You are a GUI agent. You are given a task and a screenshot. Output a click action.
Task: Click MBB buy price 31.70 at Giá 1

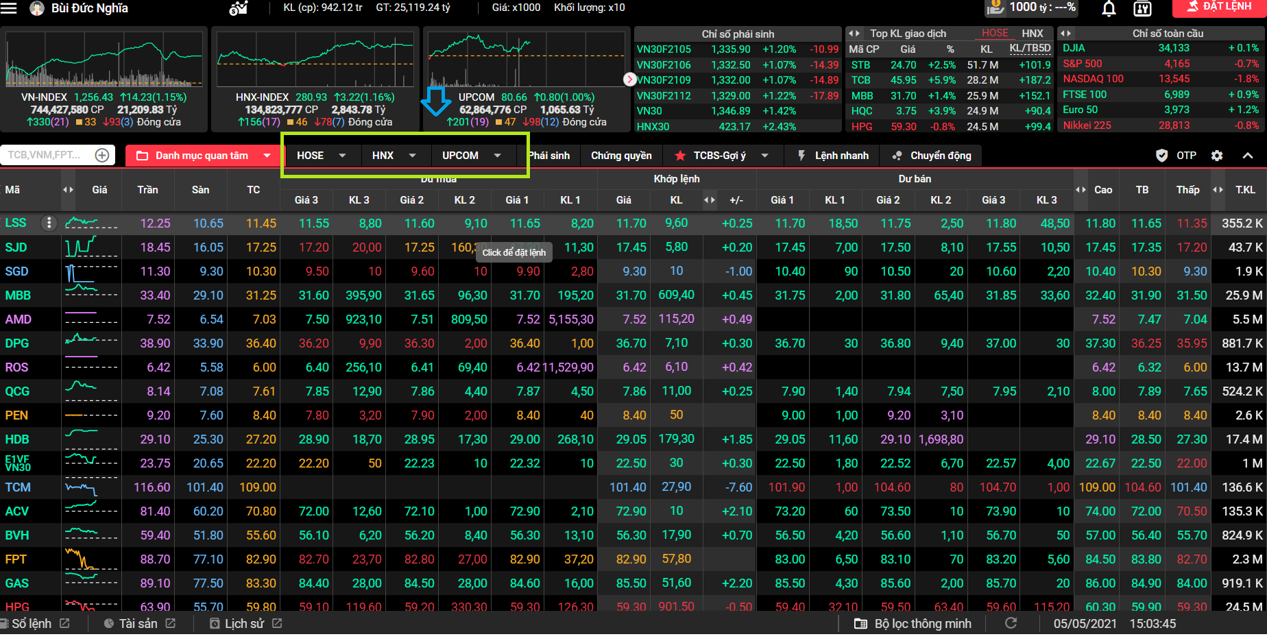tap(524, 295)
